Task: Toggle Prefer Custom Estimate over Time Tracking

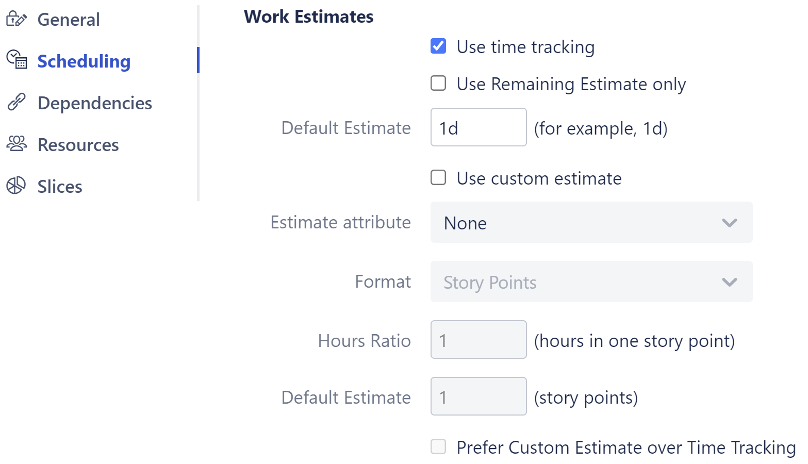Action: click(x=438, y=446)
